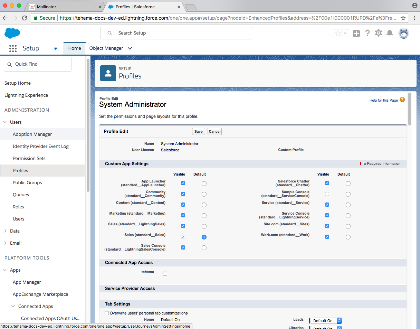
Task: Open Lightning Experience link
Action: tap(26, 95)
